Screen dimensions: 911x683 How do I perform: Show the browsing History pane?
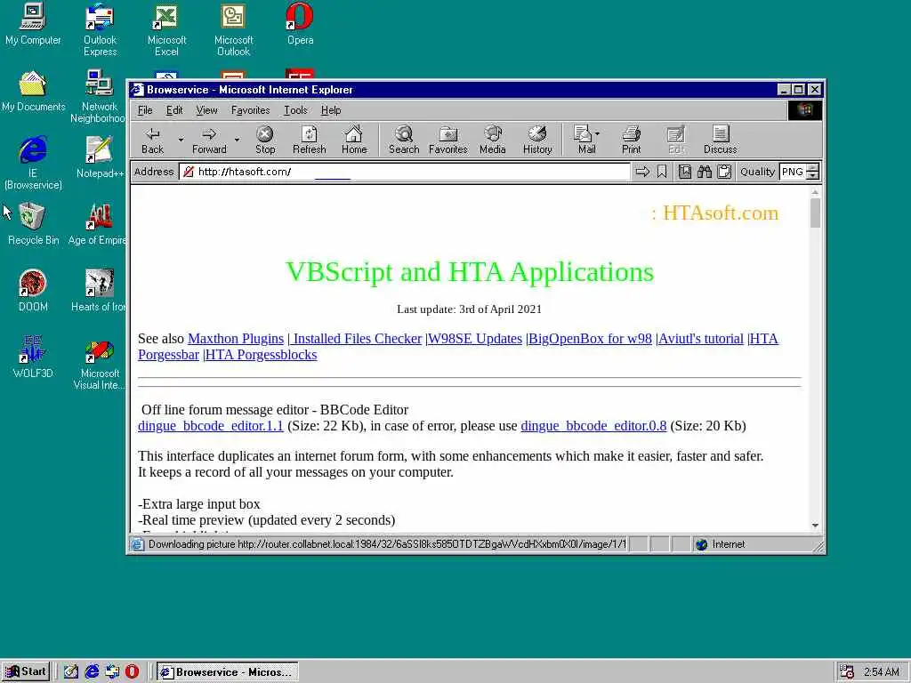pos(537,140)
